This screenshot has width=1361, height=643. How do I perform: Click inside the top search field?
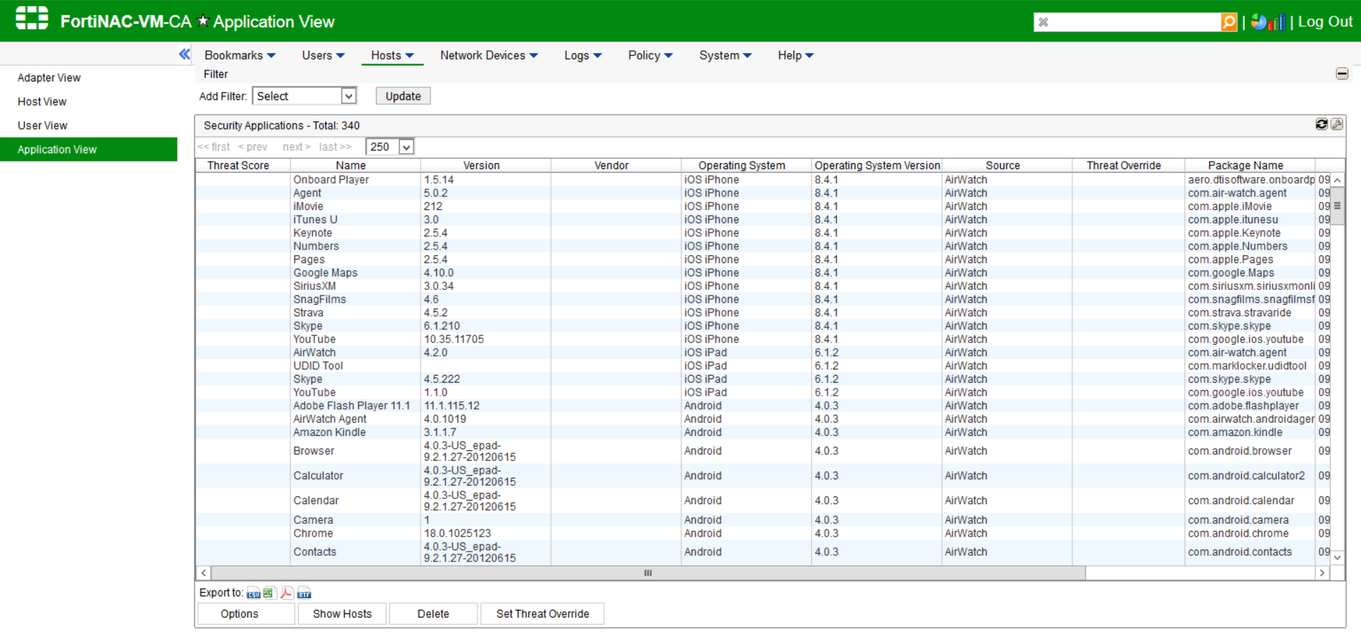pos(1135,22)
